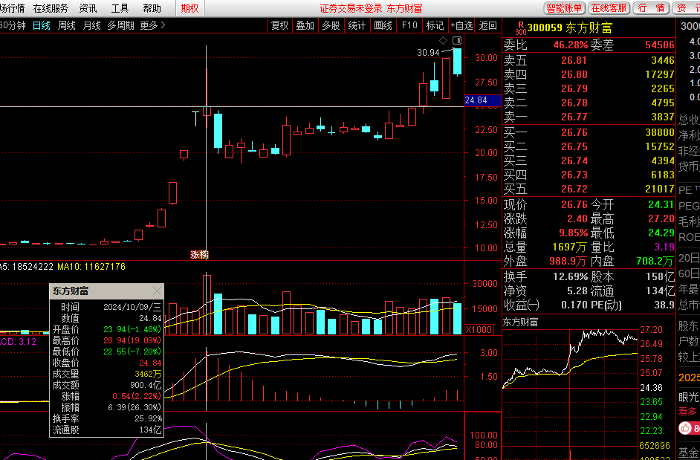Click the 成交额 900.4亿 value in the popup

point(146,385)
